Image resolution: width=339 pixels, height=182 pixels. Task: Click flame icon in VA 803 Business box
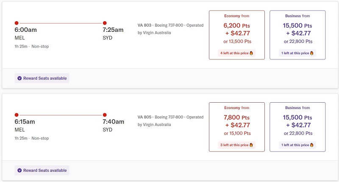tap(312, 53)
